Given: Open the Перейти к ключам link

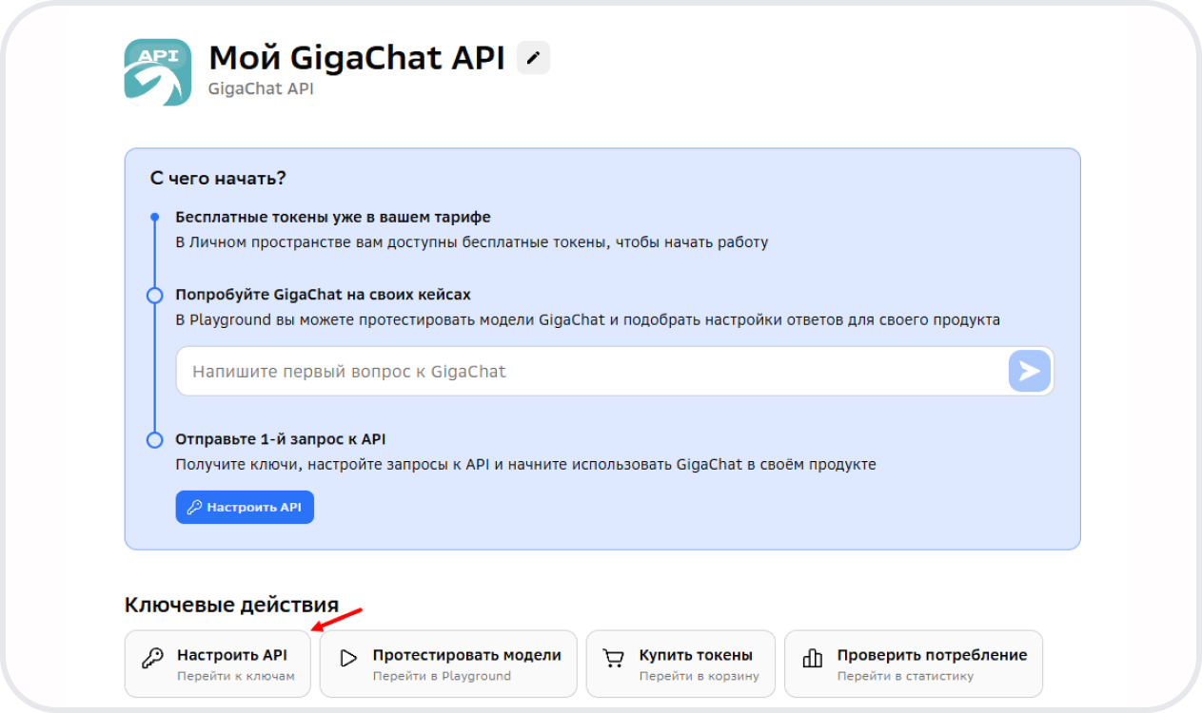Looking at the screenshot, I should pyautogui.click(x=236, y=677).
